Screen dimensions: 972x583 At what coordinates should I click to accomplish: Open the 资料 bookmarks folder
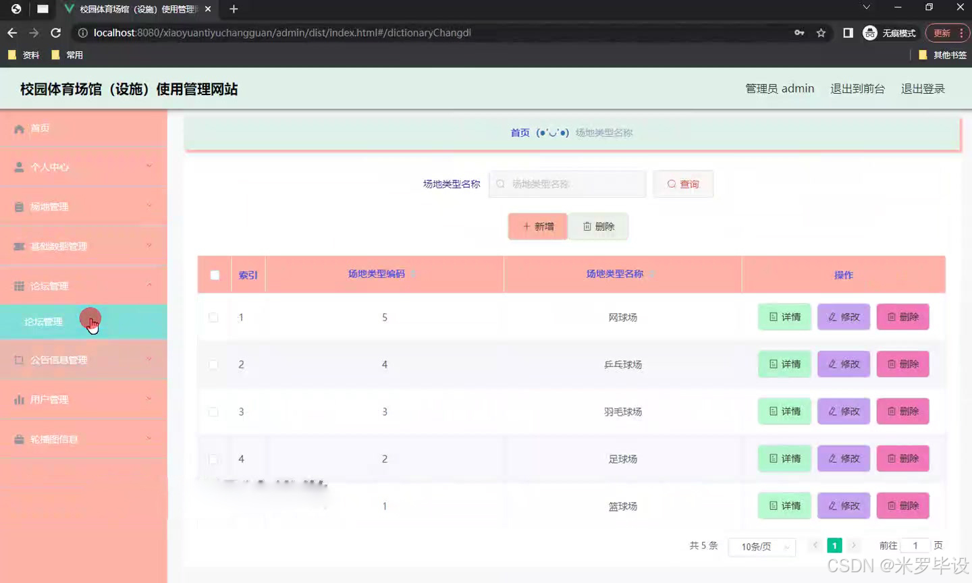(24, 55)
